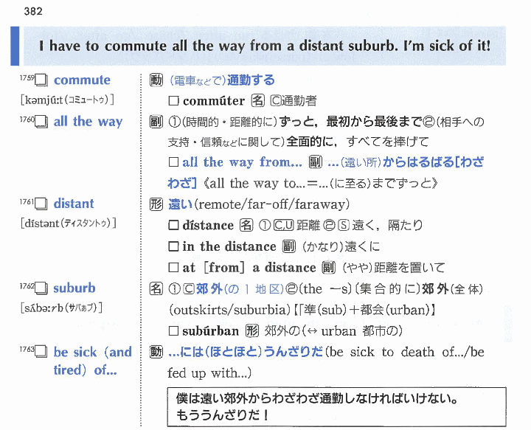531x430 pixels.
Task: Click the 名 noun icon starting suburb definition
Action: click(x=156, y=288)
